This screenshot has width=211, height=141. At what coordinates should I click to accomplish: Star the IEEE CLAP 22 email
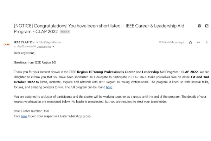click(x=190, y=42)
